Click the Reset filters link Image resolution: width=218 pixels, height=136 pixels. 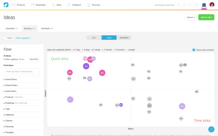[x=22, y=59]
